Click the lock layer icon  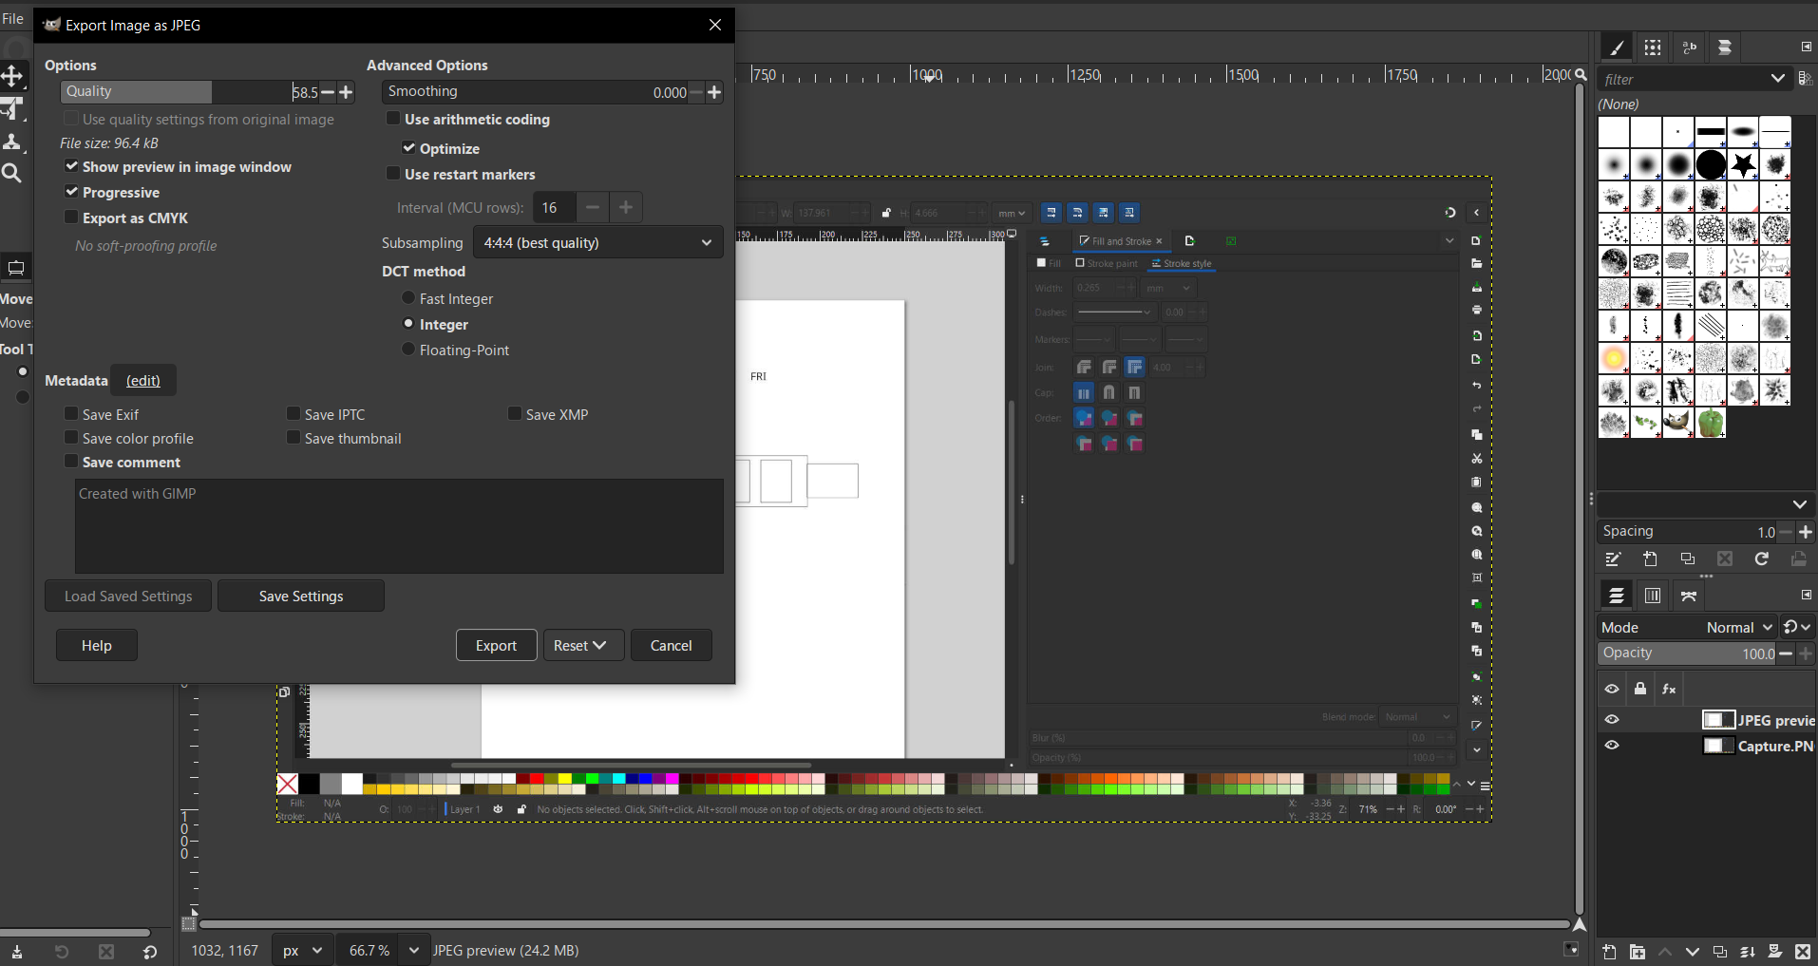(x=1640, y=689)
